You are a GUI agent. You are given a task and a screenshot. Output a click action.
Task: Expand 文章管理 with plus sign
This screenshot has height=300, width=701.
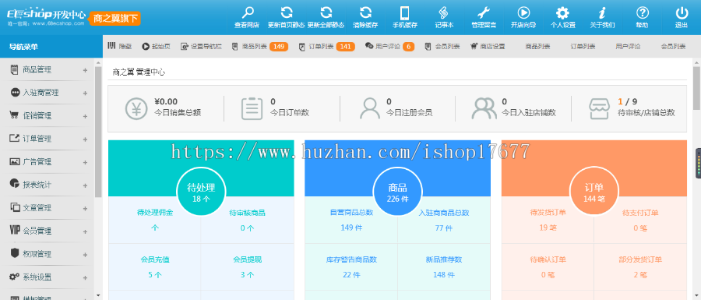point(85,208)
